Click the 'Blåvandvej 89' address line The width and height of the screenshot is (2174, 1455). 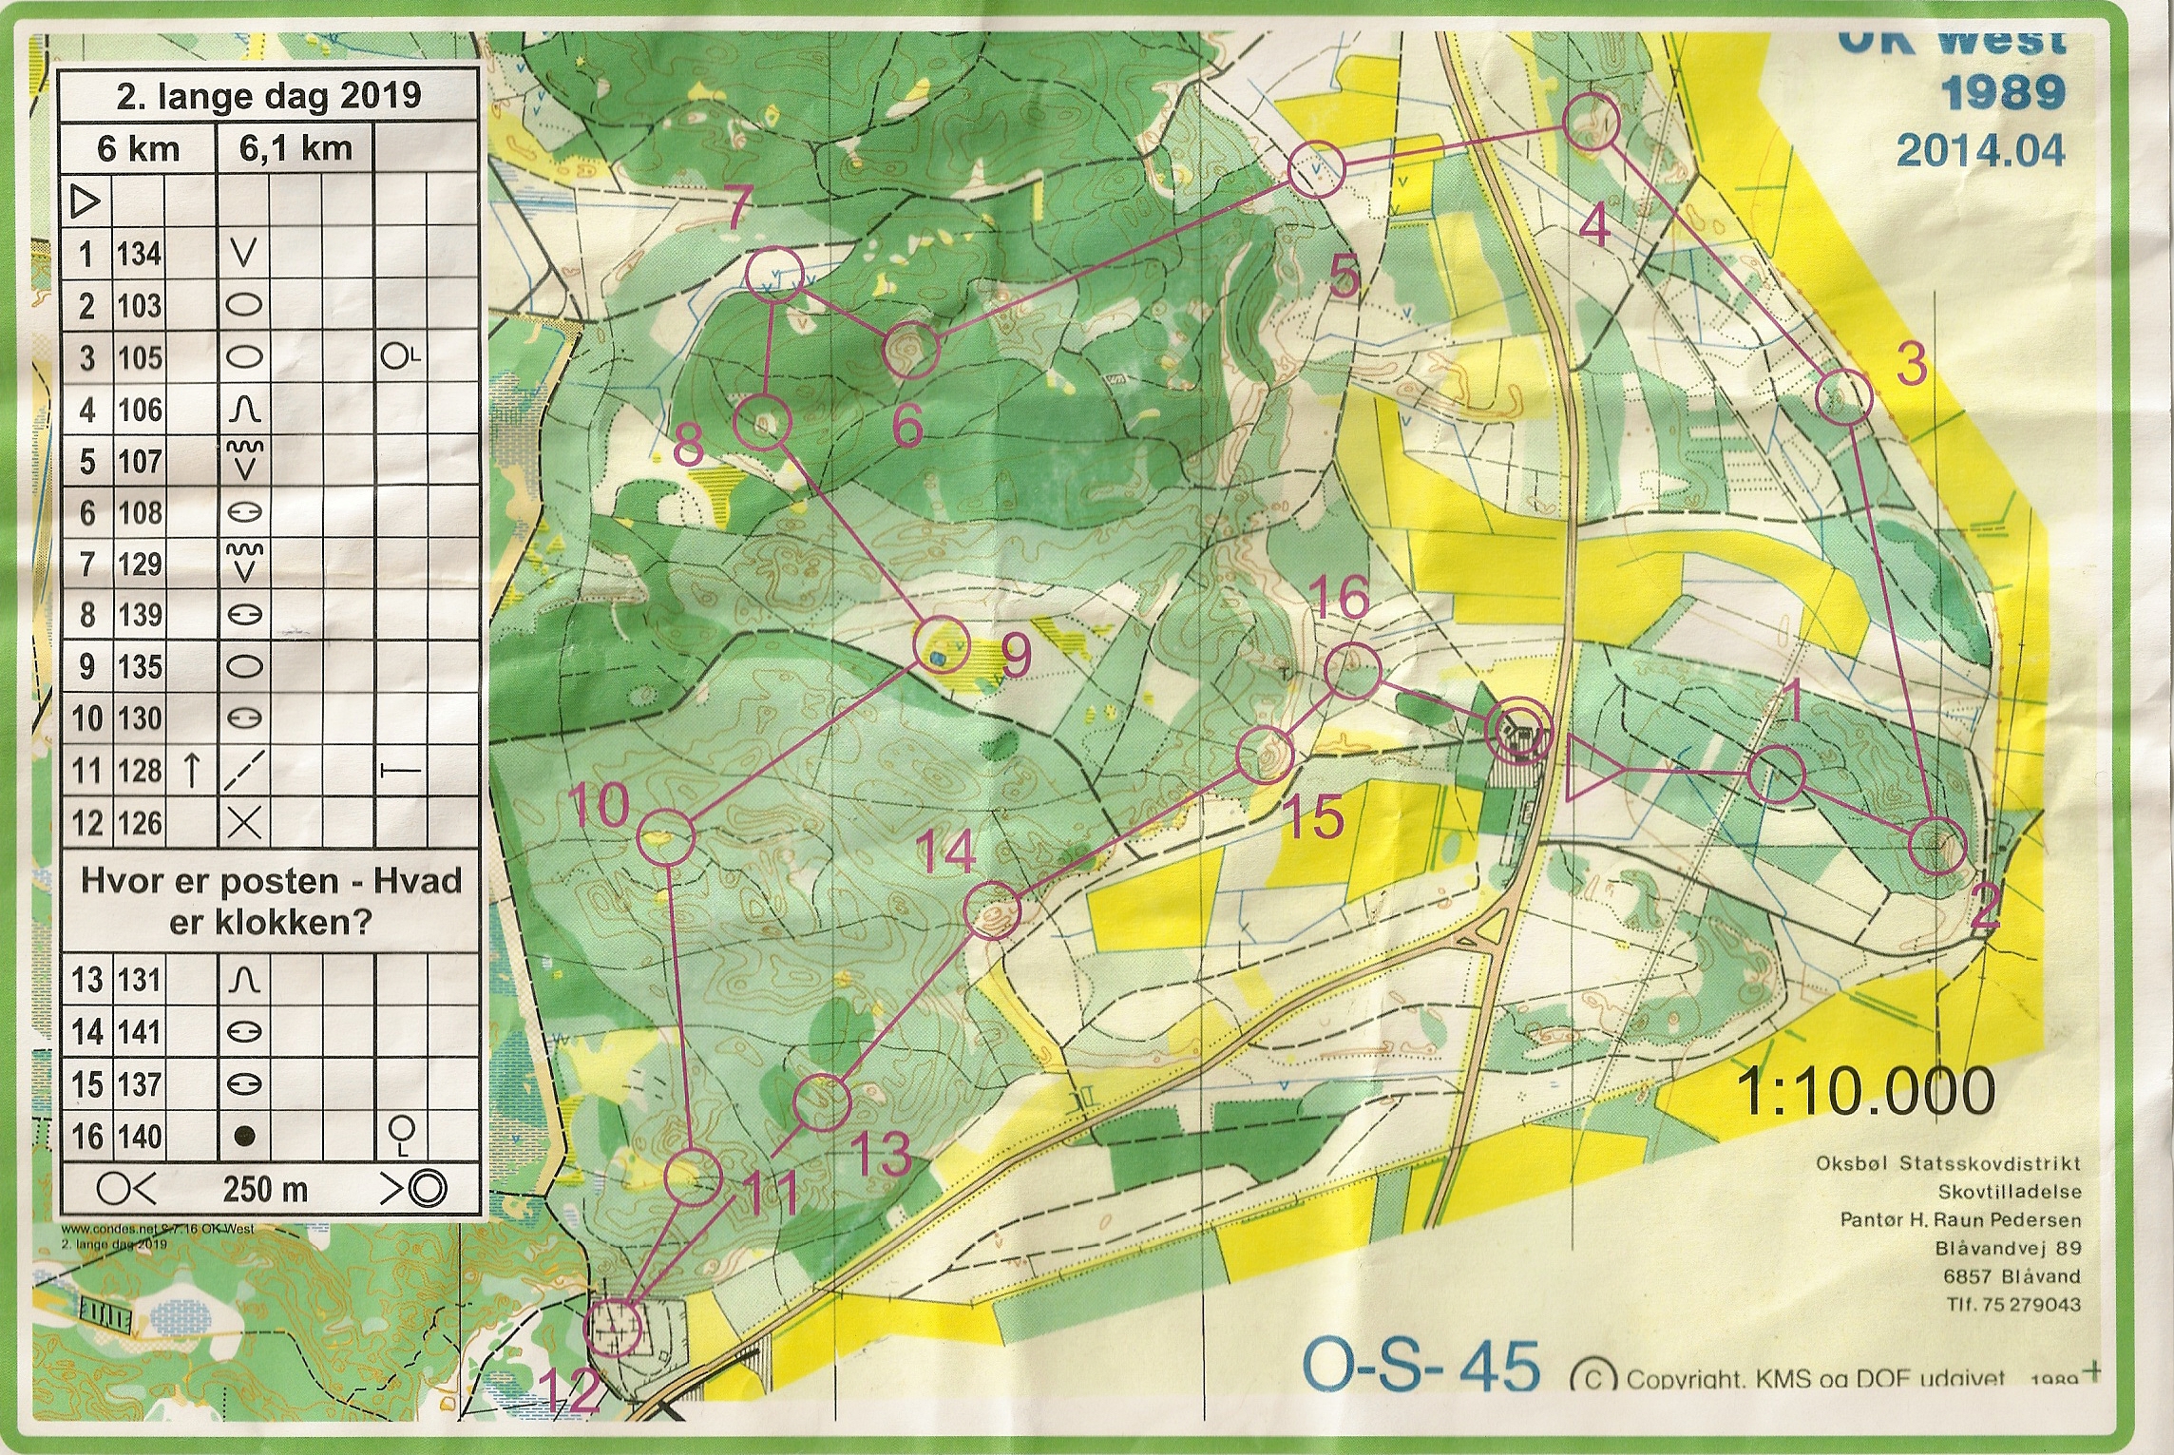click(2007, 1249)
